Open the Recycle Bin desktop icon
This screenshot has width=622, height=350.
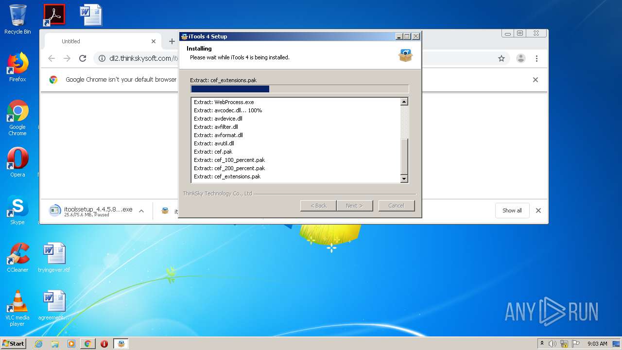tap(17, 19)
